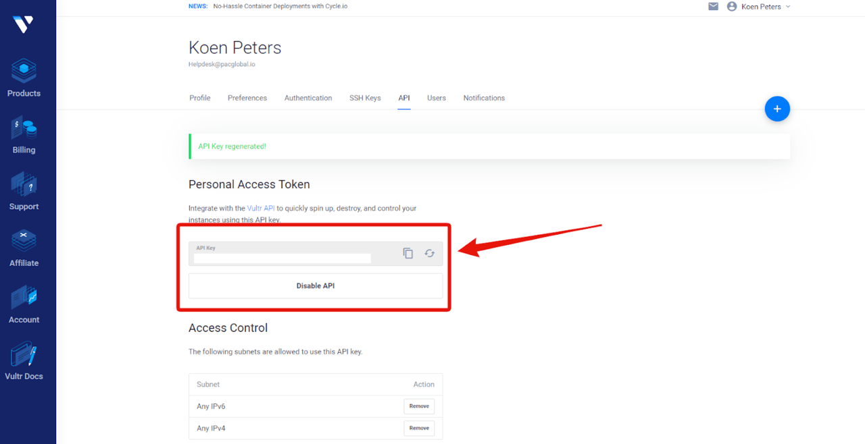
Task: Click the blue plus deploy button
Action: coord(777,109)
